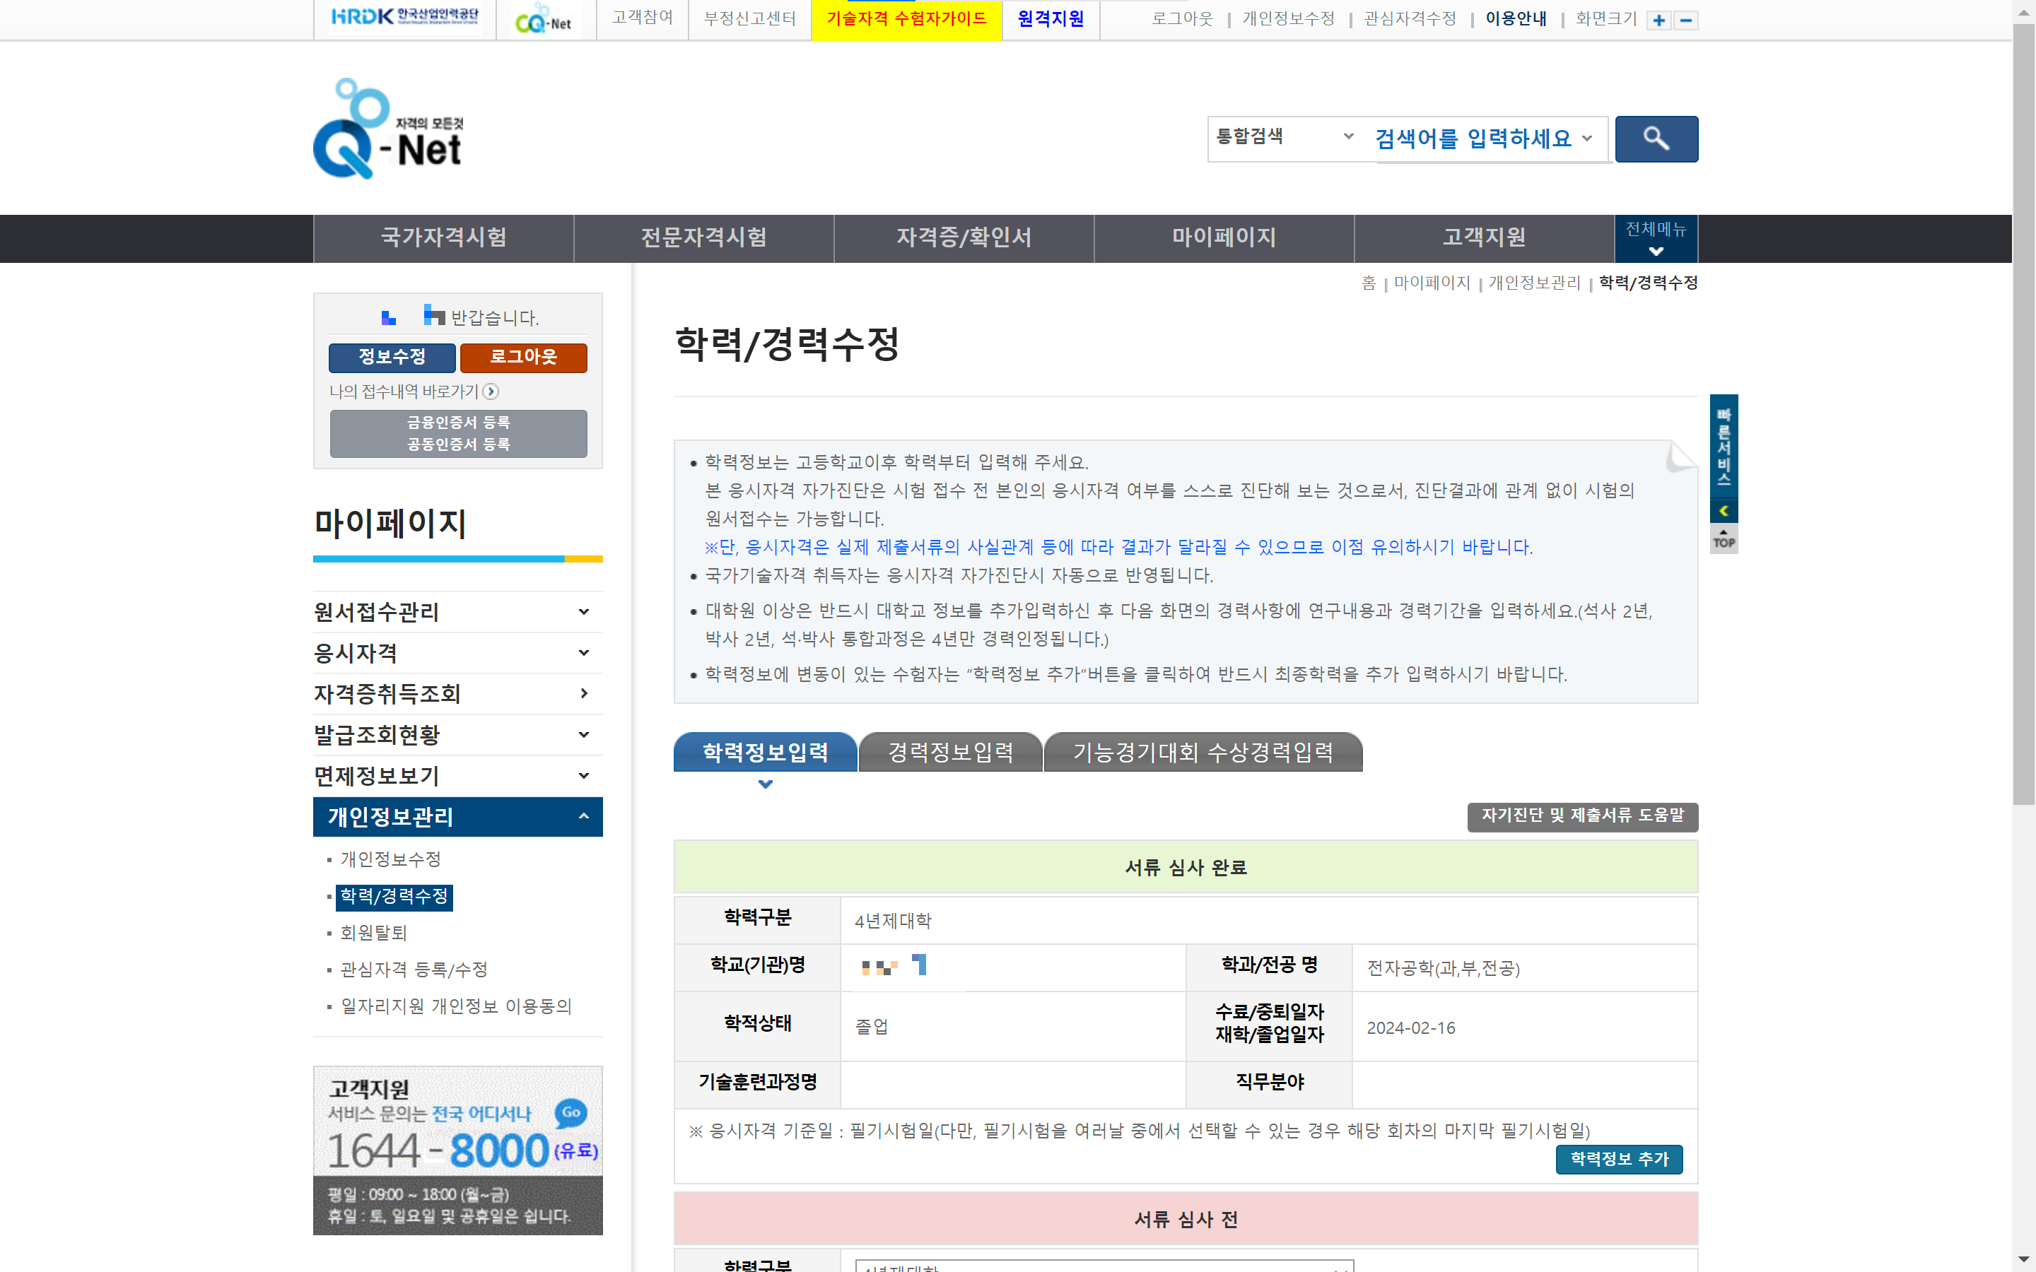Open the 국가자격시험 main menu
This screenshot has width=2036, height=1272.
(443, 238)
